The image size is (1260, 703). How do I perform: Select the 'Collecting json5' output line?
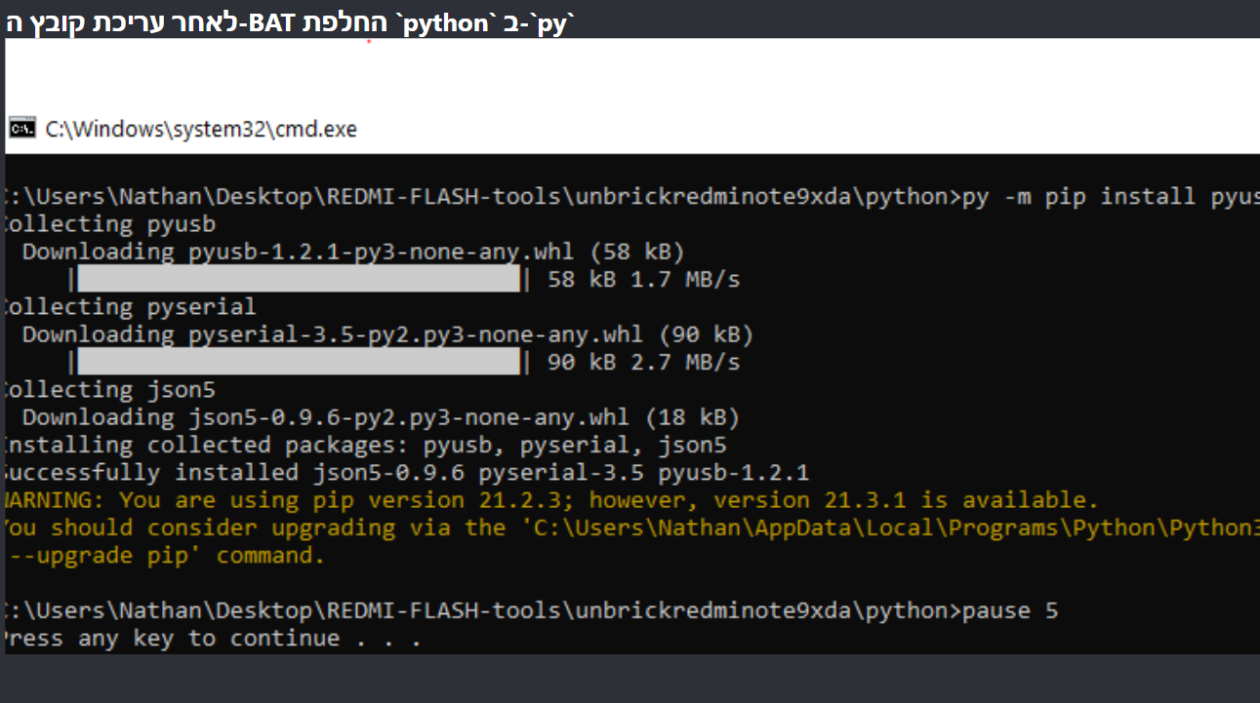coord(109,390)
